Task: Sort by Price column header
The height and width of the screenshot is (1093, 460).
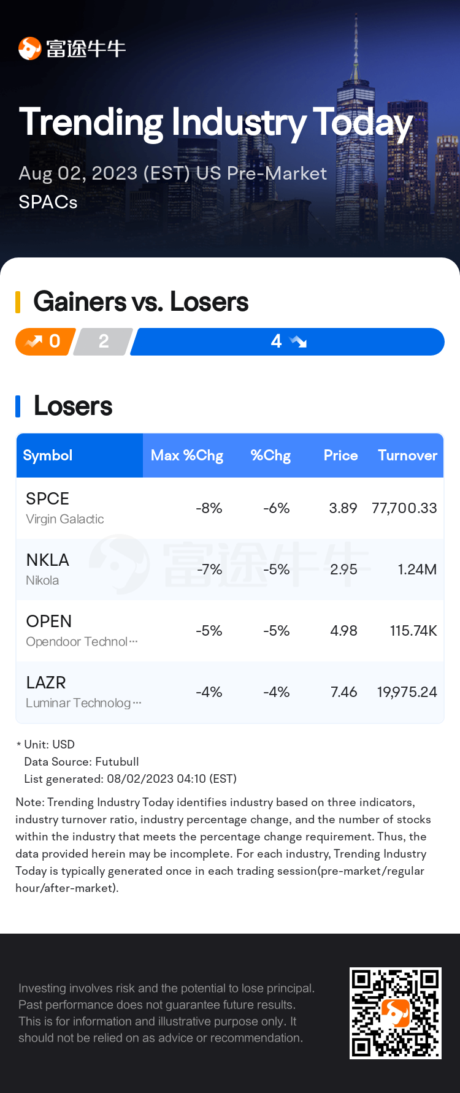Action: tap(340, 455)
